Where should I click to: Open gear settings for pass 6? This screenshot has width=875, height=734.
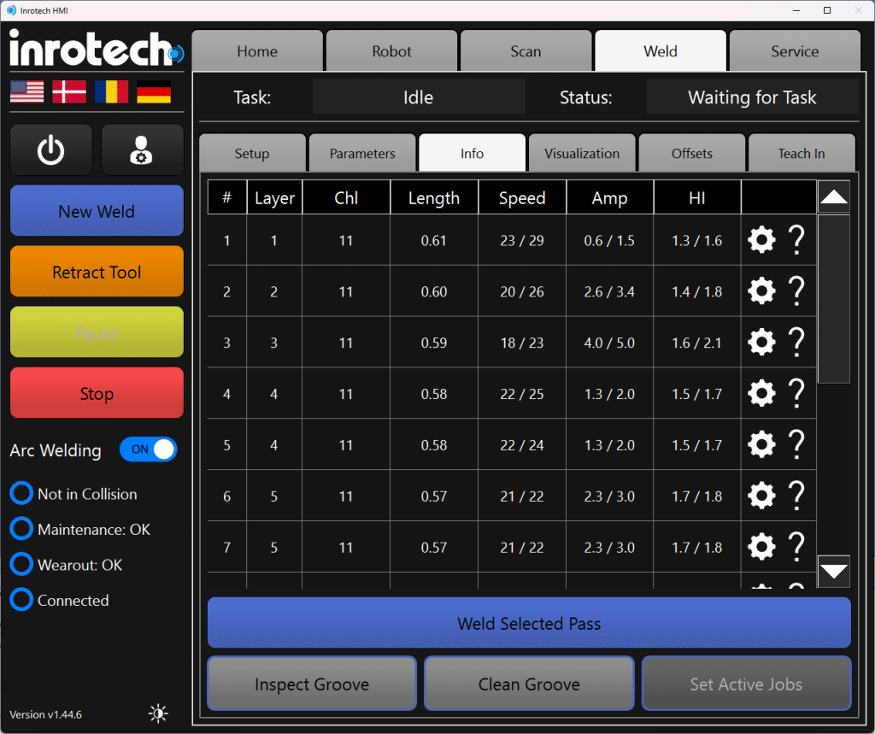coord(761,496)
